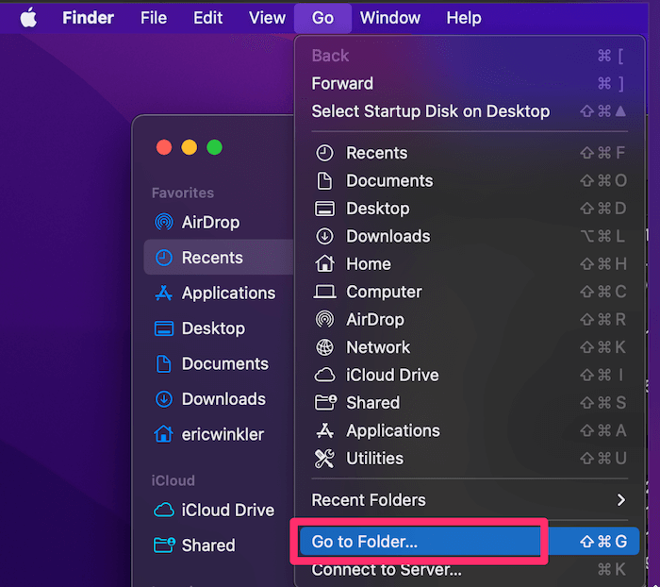Click the Utilities tools icon in Go menu
Viewport: 660px width, 587px height.
324,459
